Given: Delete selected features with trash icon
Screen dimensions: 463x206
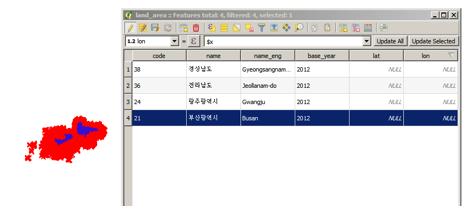Looking at the screenshot, I should pyautogui.click(x=196, y=28).
